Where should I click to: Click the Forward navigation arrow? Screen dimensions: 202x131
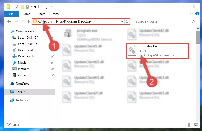pos(17,21)
